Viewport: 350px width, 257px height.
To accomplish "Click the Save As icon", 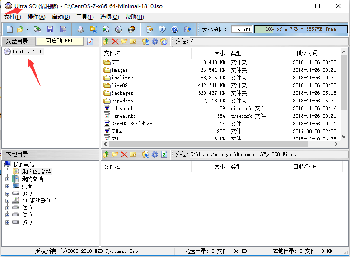I will click(x=63, y=29).
